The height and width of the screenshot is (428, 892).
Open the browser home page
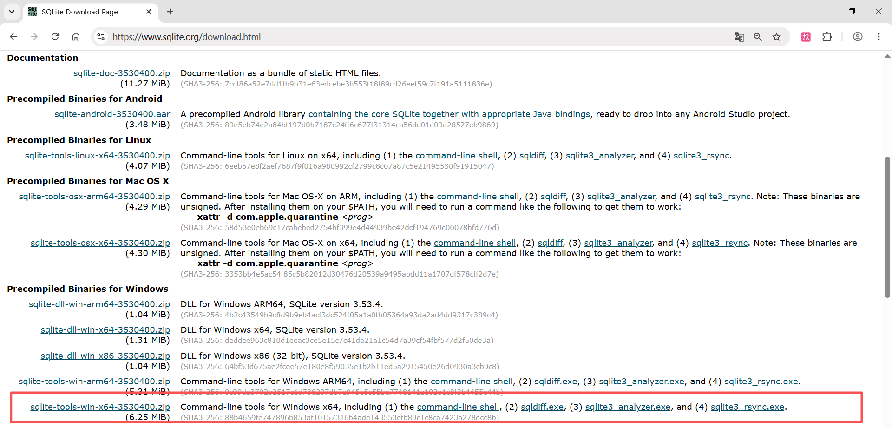tap(76, 37)
